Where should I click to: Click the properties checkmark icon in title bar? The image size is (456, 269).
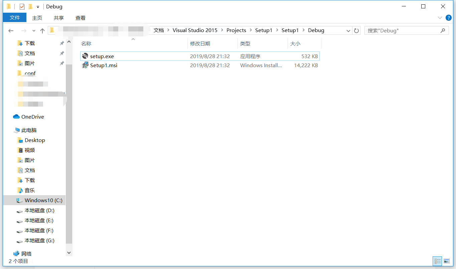coord(22,7)
